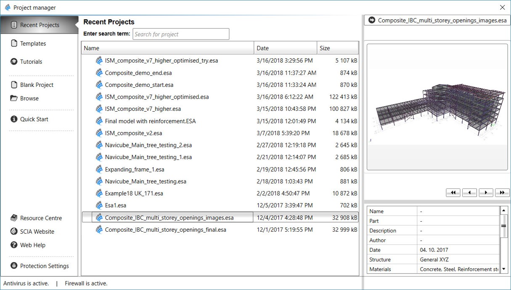Sort project list by Date column
Image resolution: width=511 pixels, height=290 pixels.
click(286, 48)
